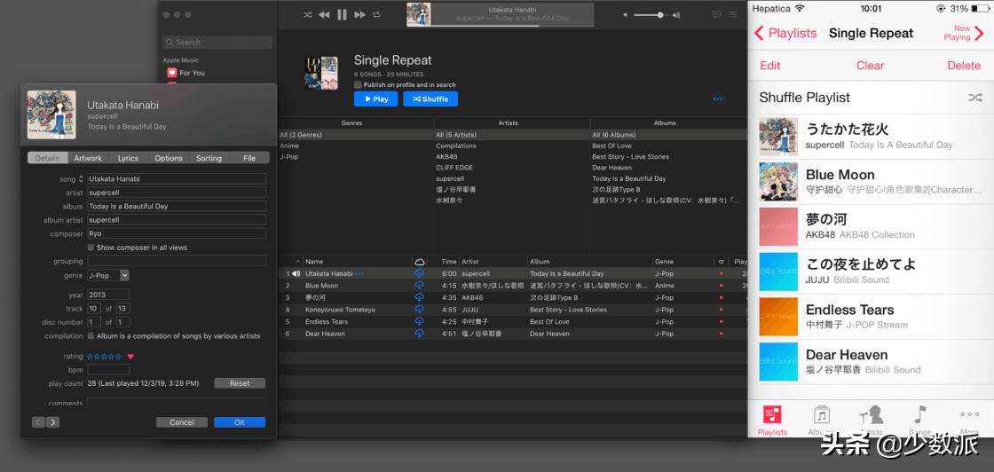Screen dimensions: 994x472
Task: Enable Publish on profile and in search
Action: click(358, 85)
